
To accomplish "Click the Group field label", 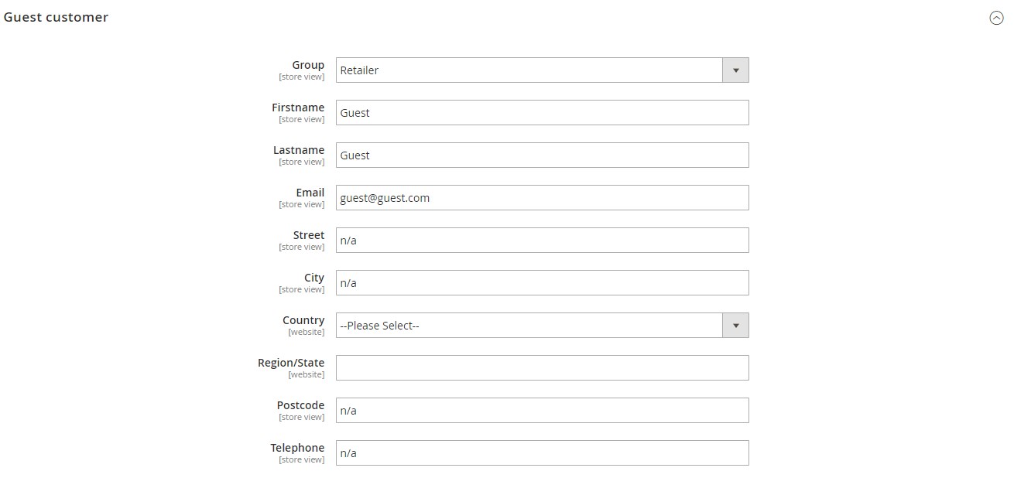I will click(308, 65).
